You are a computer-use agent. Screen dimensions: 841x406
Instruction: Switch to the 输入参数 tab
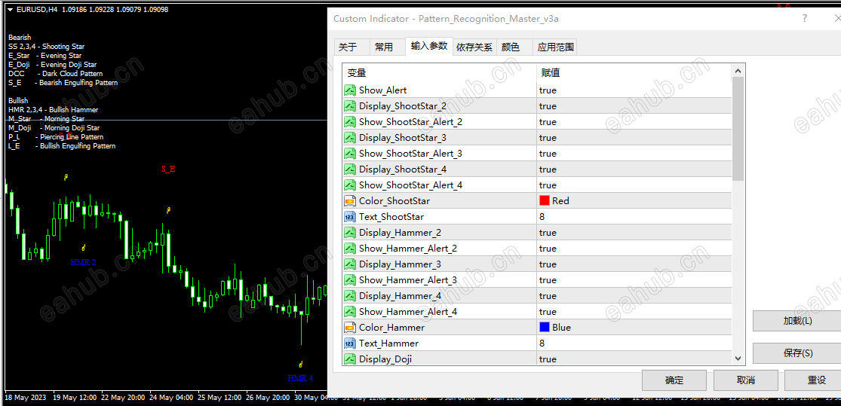429,46
